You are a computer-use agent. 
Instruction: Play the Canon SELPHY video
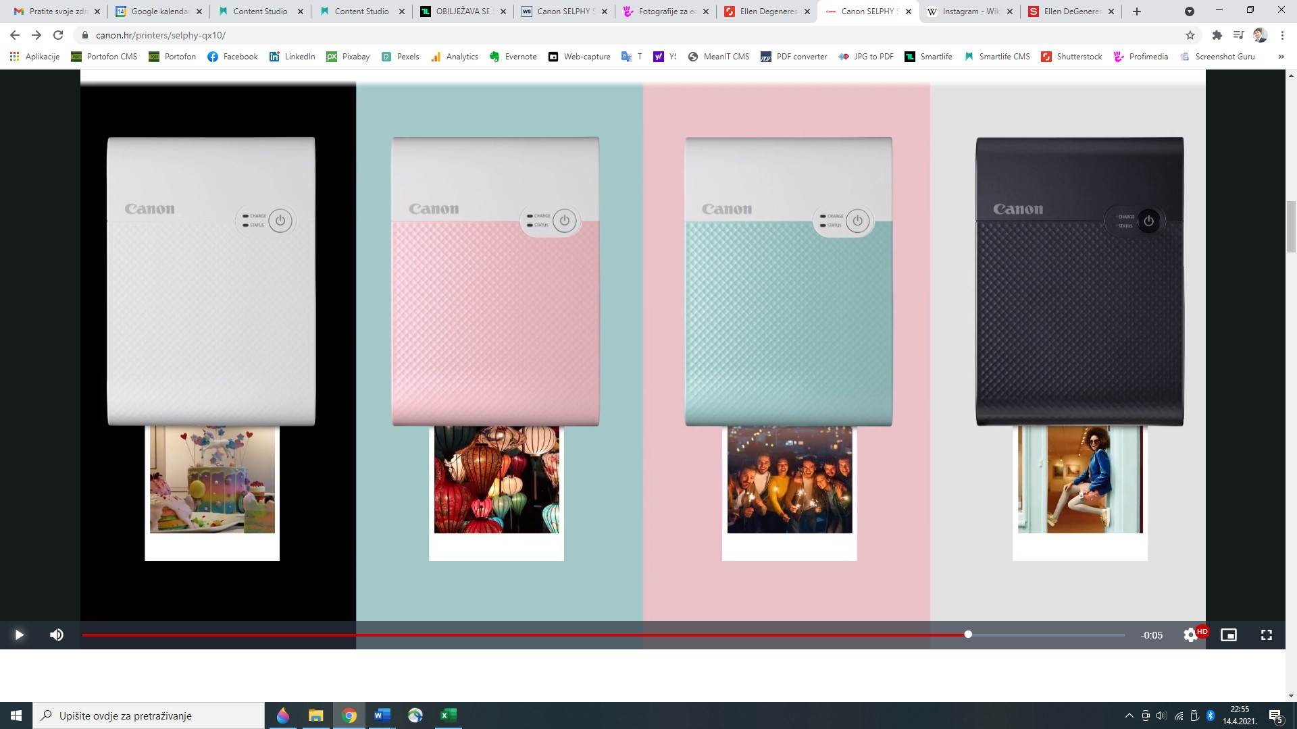tap(19, 634)
